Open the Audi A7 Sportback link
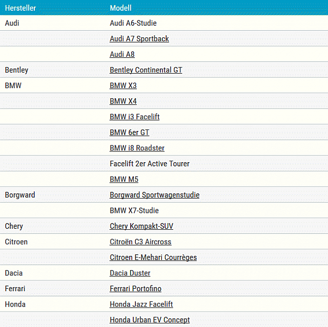 pyautogui.click(x=139, y=39)
